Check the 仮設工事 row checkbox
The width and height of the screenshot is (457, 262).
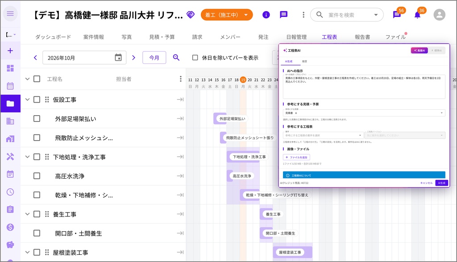(37, 100)
